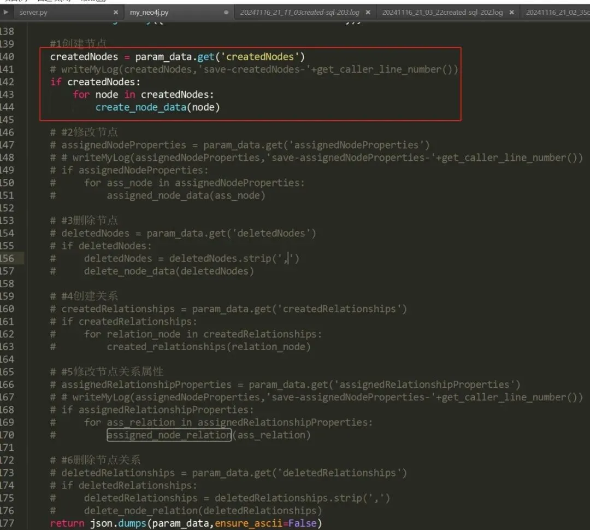Click the 'for ass_node in assignedNodeProperties' line

point(177,183)
